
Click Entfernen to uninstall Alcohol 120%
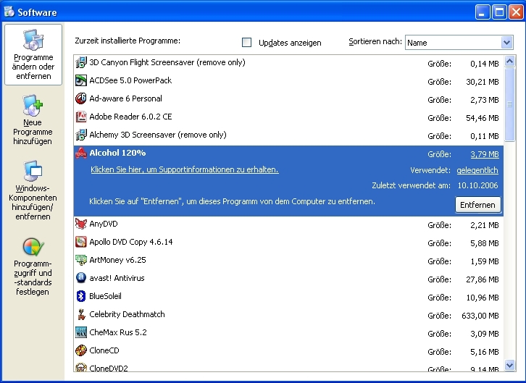tap(477, 205)
